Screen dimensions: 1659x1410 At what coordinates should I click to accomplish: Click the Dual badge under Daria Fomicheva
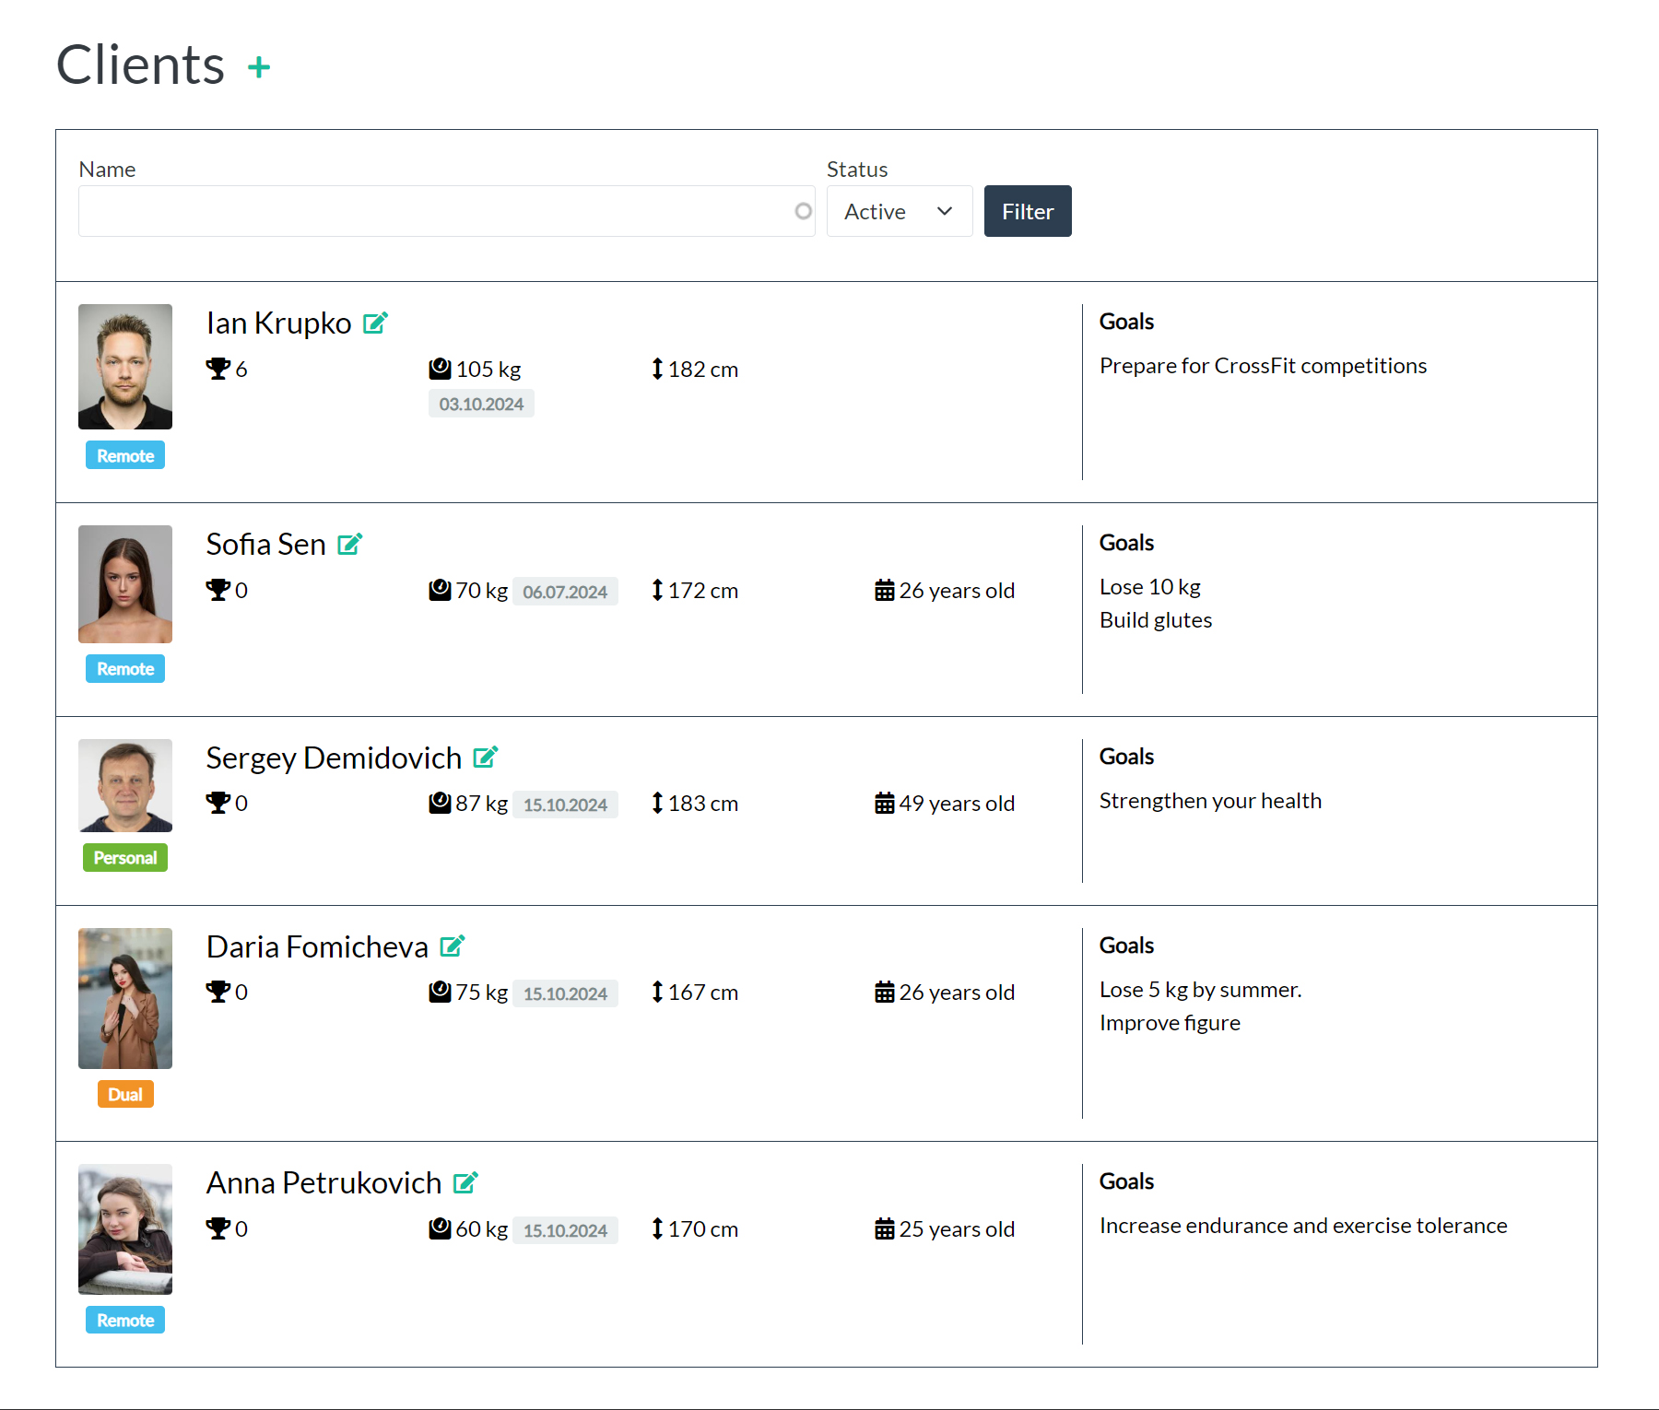[125, 1095]
